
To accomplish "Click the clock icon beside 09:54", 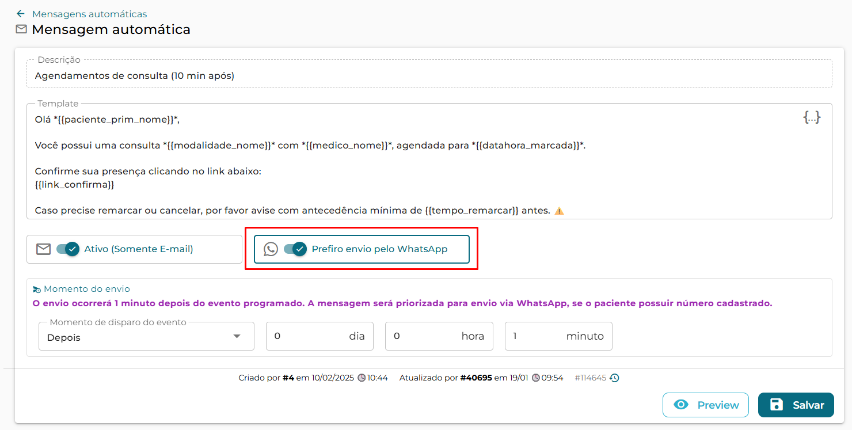I will (536, 378).
